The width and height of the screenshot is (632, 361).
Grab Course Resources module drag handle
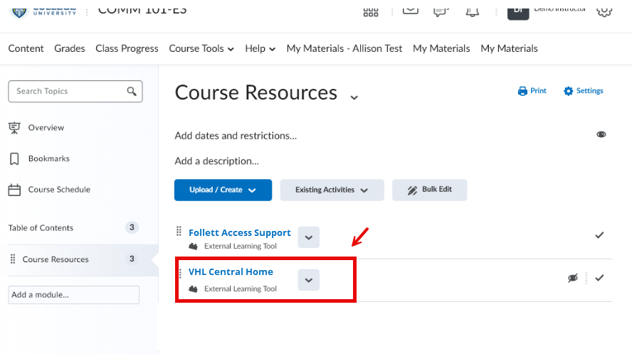tap(13, 259)
